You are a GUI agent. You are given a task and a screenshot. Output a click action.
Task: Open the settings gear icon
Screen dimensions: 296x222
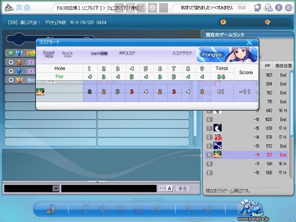(289, 8)
